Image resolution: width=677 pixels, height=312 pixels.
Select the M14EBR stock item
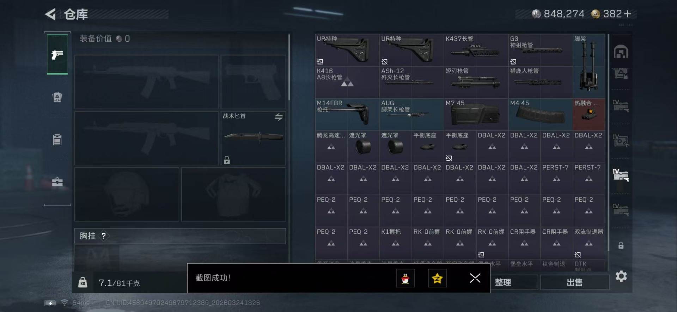[347, 114]
